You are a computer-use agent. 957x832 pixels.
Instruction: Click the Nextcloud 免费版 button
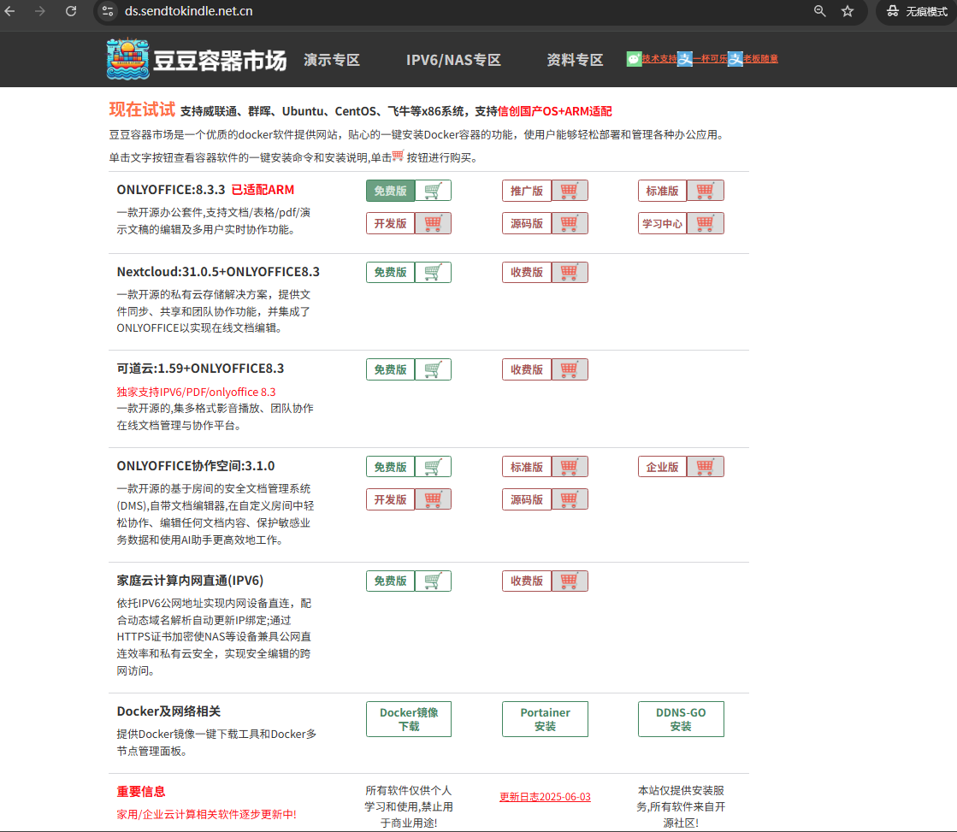[x=391, y=272]
